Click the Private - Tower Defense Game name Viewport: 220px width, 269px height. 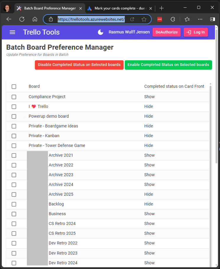click(x=57, y=145)
